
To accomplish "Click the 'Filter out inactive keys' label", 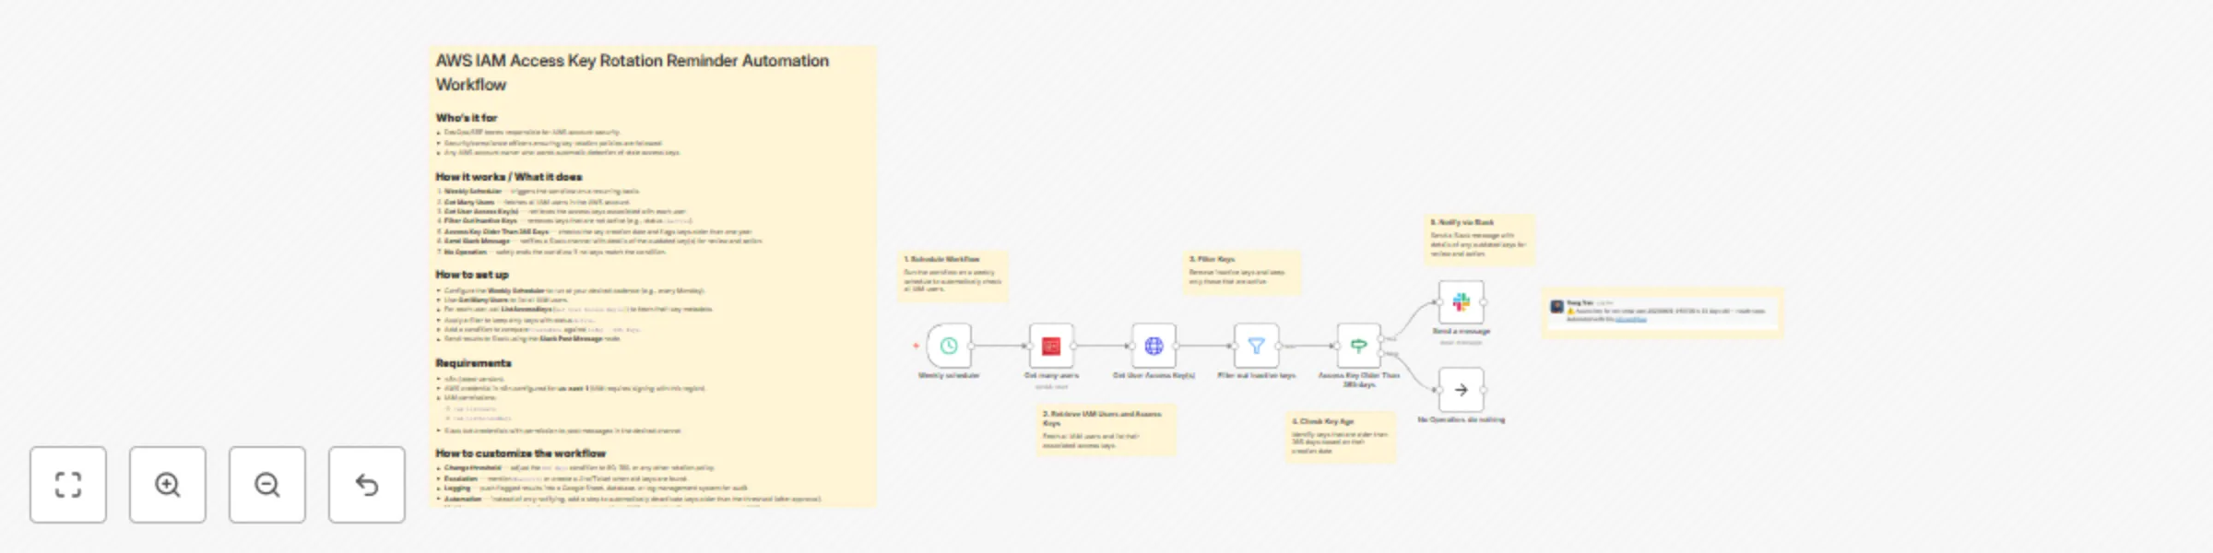I will point(1256,376).
